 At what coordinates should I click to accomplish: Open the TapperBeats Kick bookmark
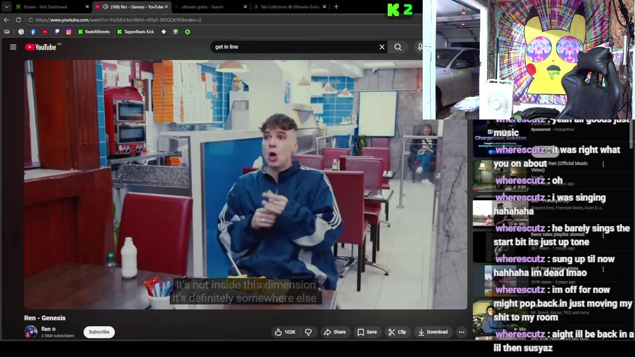pos(135,32)
